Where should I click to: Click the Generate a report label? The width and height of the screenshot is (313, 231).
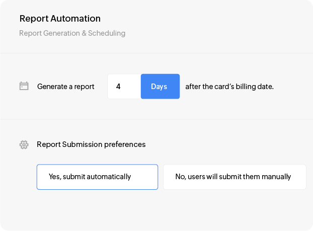66,87
